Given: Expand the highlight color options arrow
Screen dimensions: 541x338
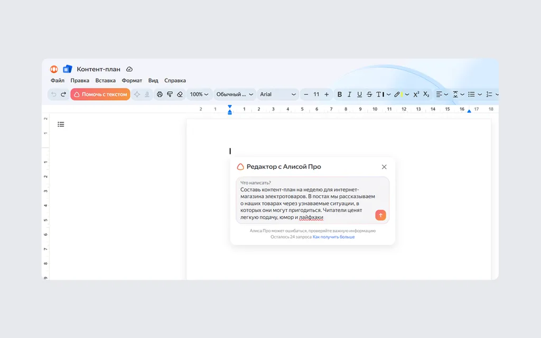Looking at the screenshot, I should click(x=407, y=94).
